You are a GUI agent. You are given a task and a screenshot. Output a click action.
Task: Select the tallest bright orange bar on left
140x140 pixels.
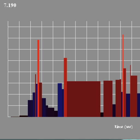coord(38,78)
